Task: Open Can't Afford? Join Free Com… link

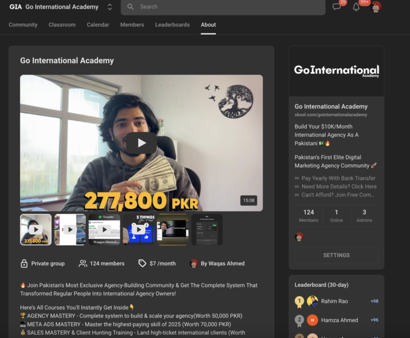Action: (338, 195)
